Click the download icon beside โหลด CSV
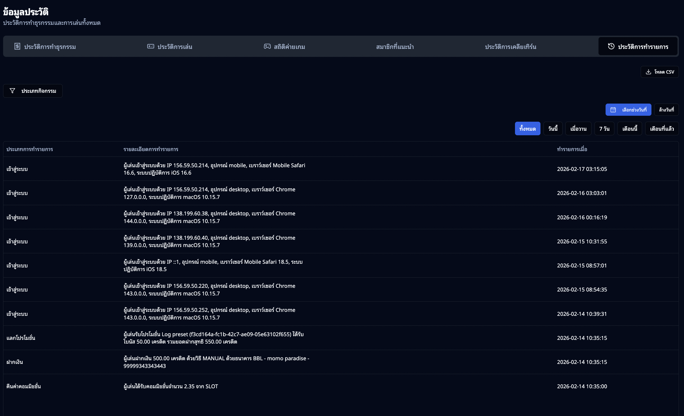This screenshot has width=684, height=416. point(648,72)
